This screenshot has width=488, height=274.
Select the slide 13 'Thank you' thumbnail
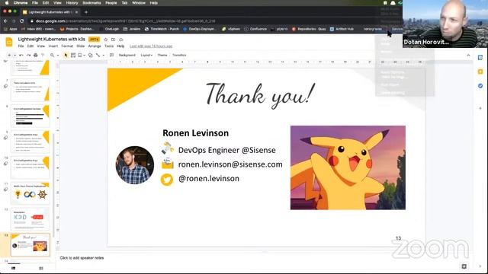[x=30, y=245]
